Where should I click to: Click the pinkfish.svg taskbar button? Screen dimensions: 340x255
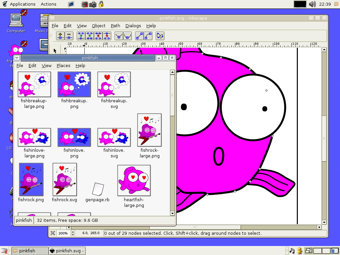pos(67,251)
